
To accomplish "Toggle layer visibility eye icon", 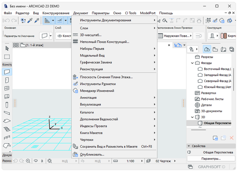I will [x=60, y=36].
